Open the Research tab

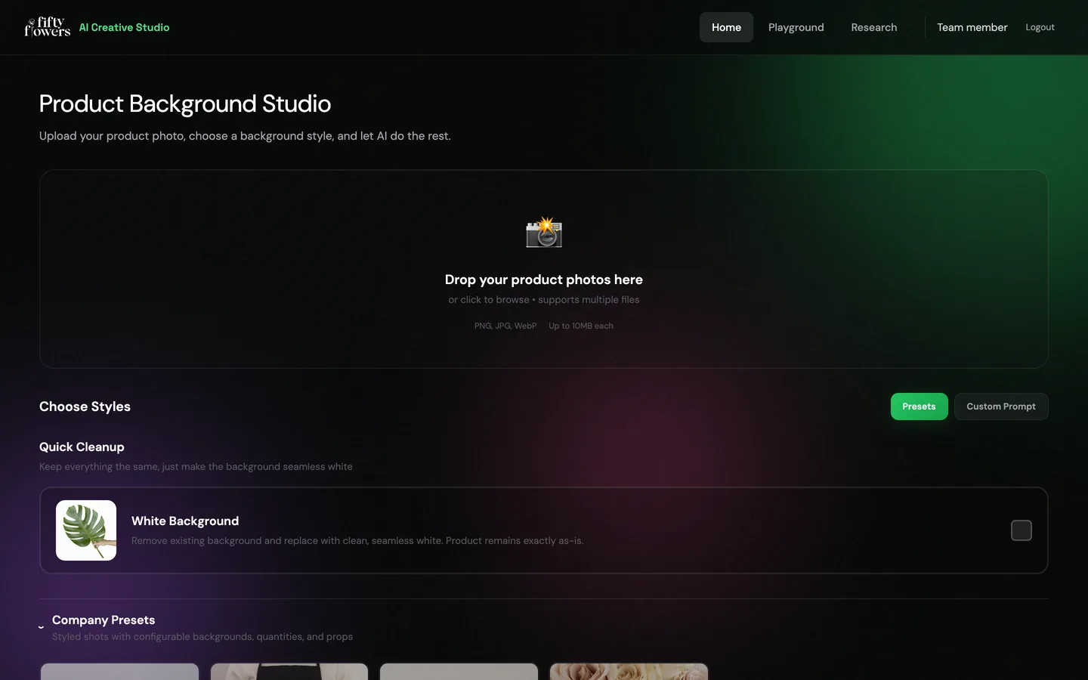point(874,27)
